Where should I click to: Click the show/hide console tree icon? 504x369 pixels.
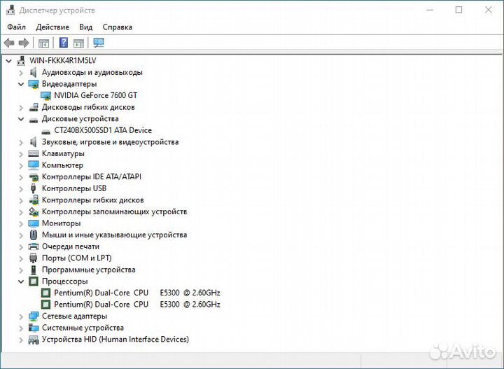point(43,43)
